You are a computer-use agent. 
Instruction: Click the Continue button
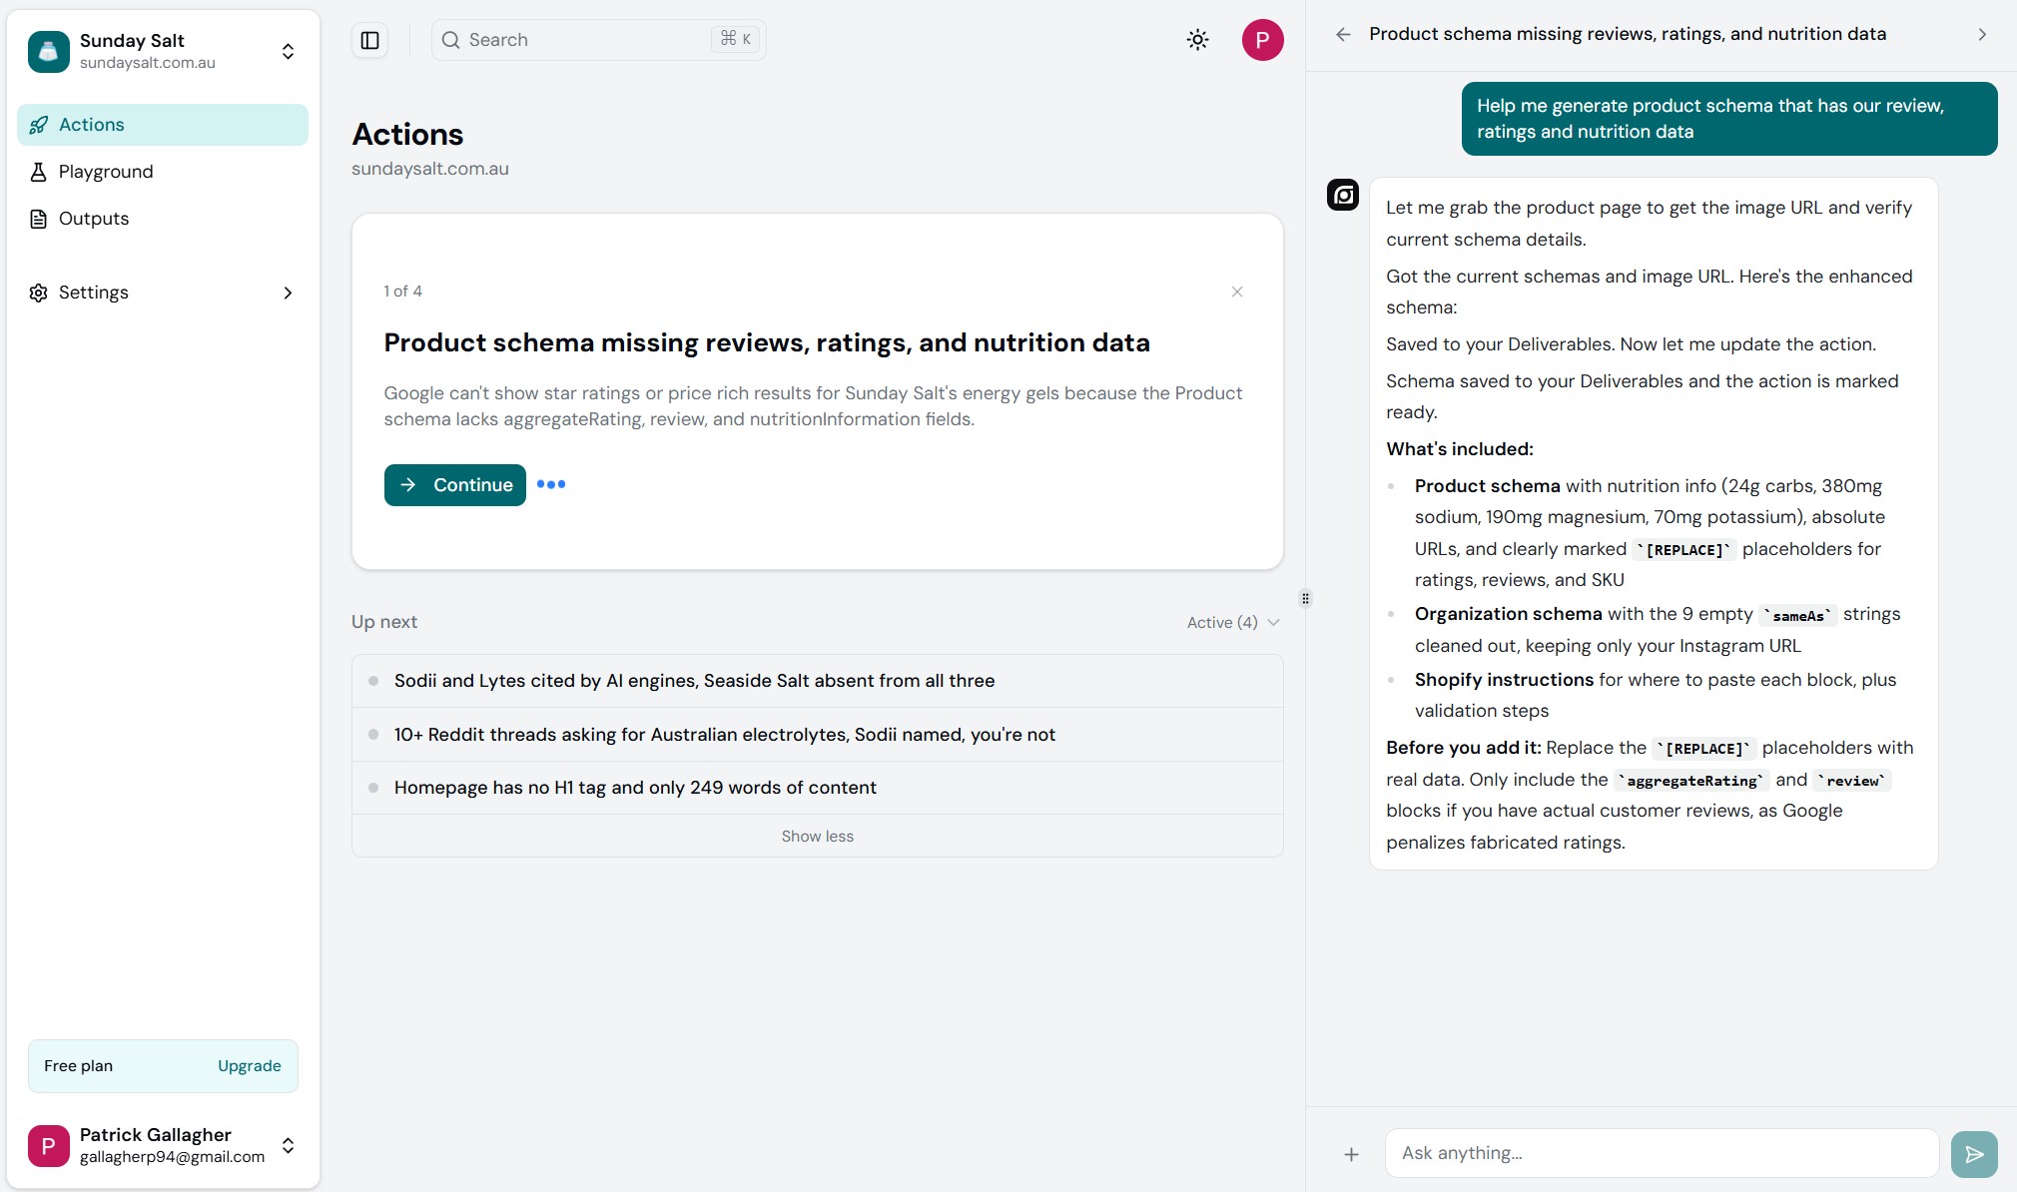[x=454, y=485]
